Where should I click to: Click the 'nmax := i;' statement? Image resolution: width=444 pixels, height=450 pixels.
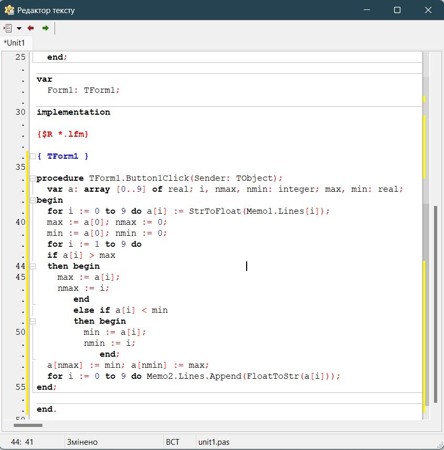(83, 288)
